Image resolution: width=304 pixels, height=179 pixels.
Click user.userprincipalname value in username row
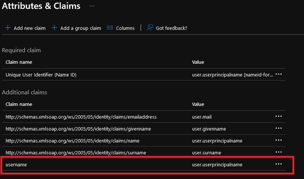coord(217,165)
